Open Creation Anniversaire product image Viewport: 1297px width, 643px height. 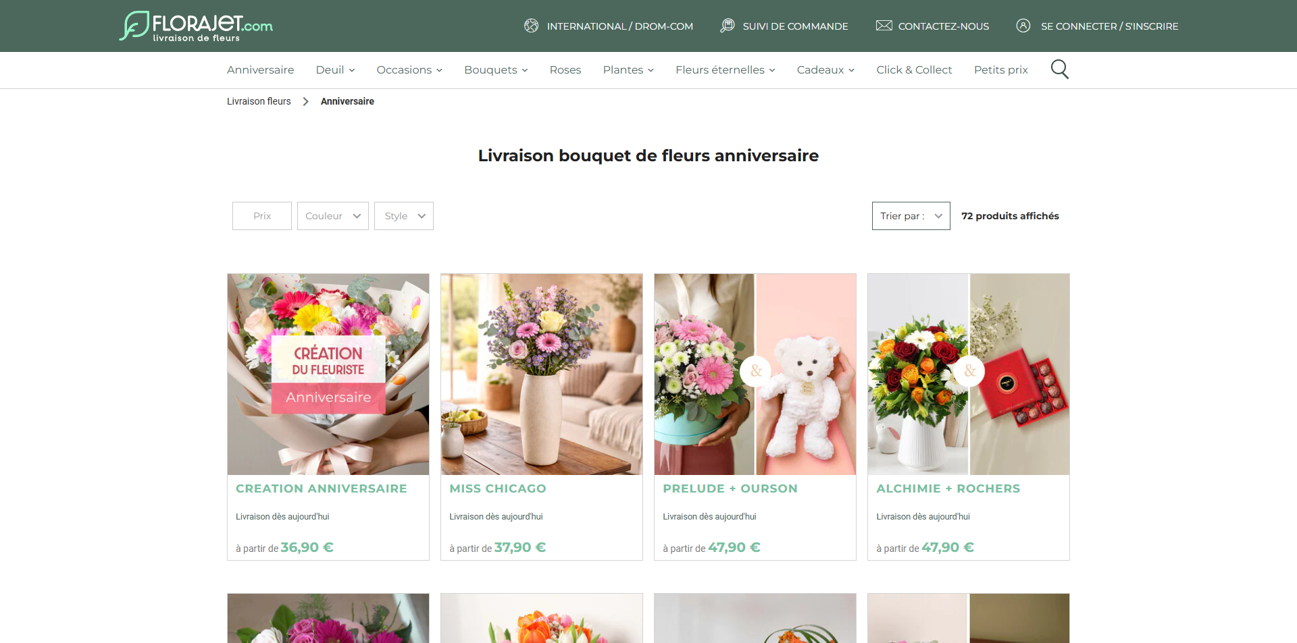(x=328, y=374)
